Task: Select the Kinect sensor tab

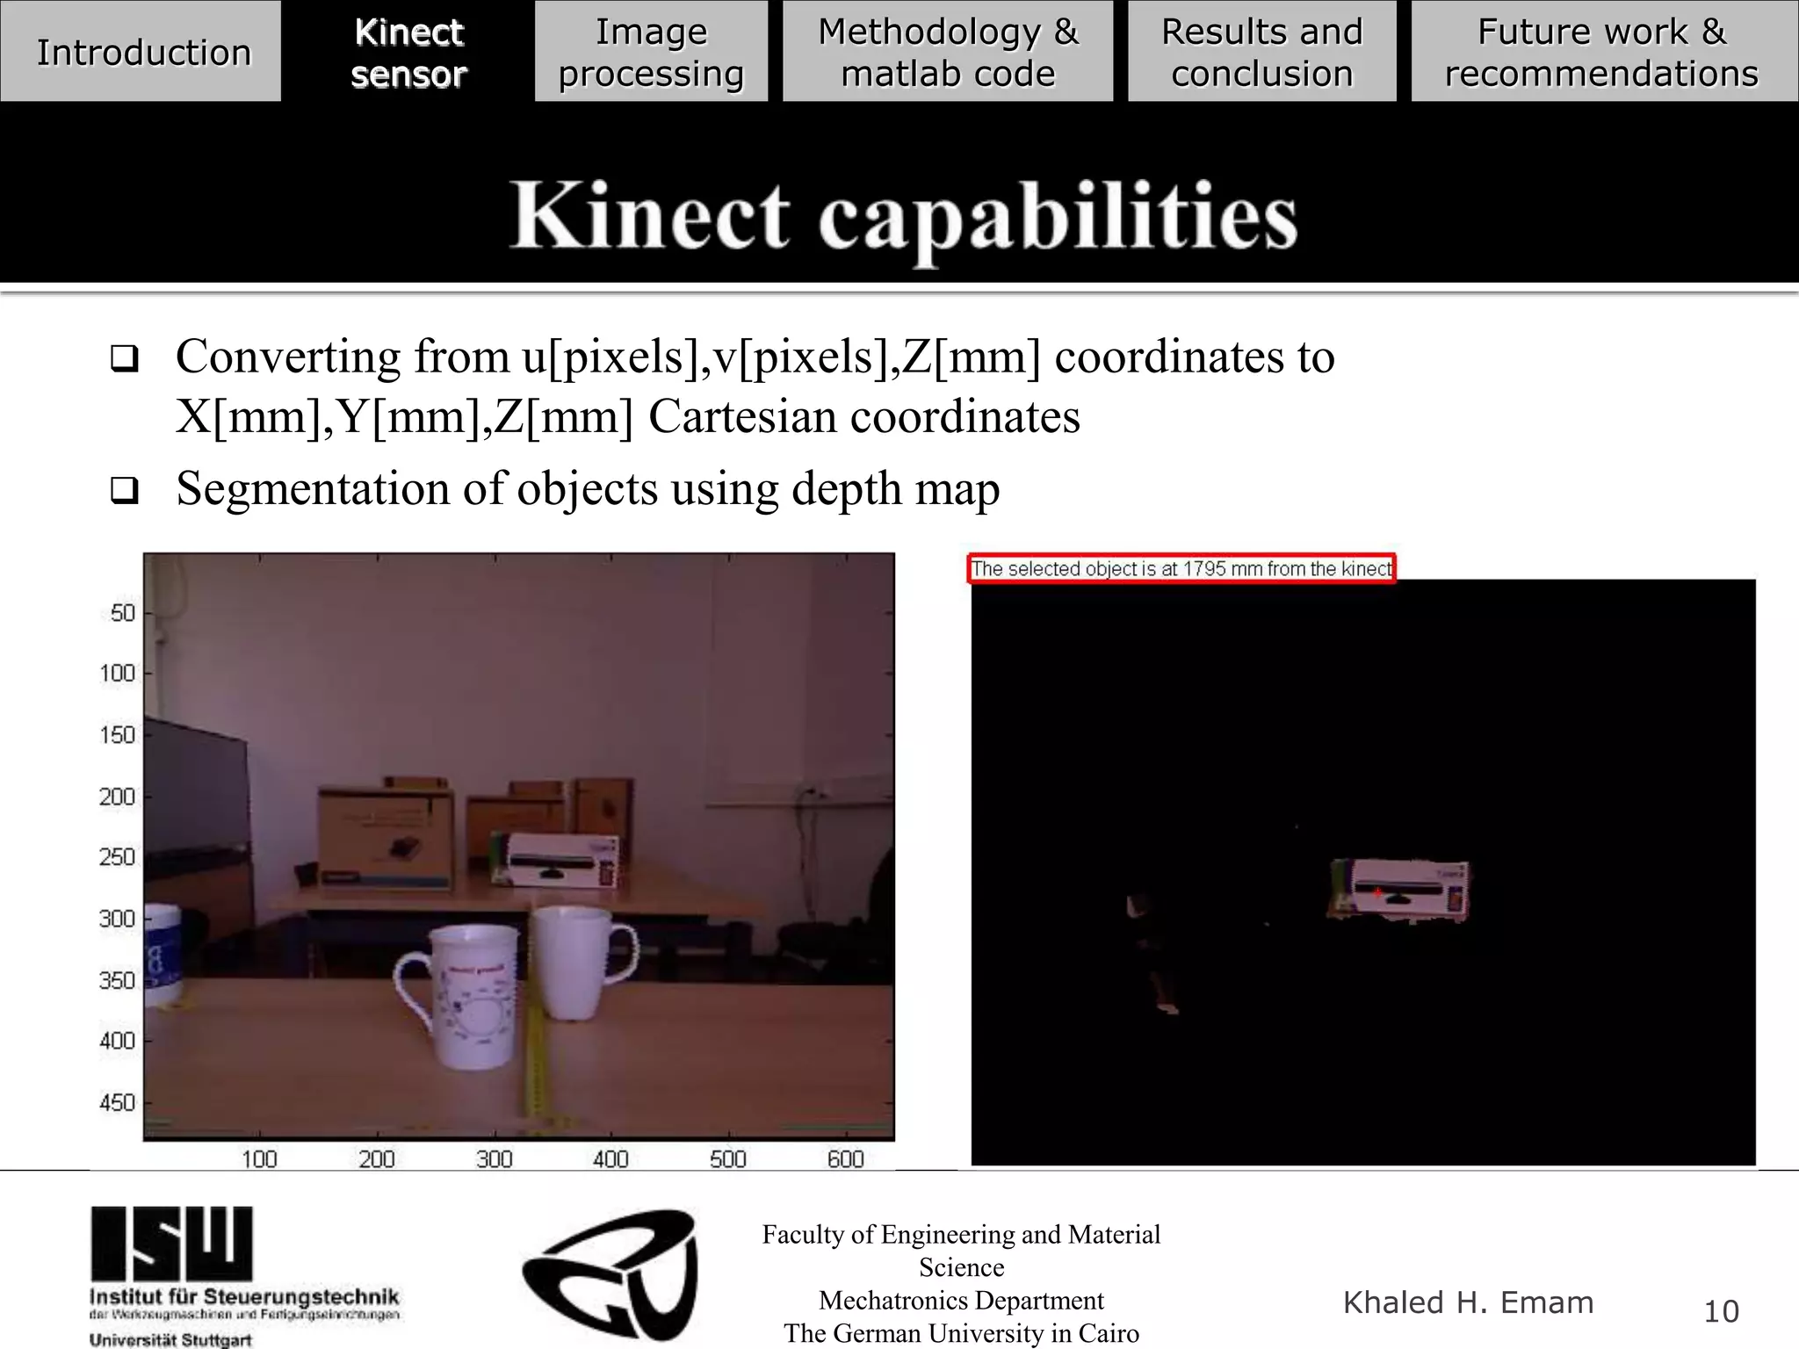Action: coord(408,51)
